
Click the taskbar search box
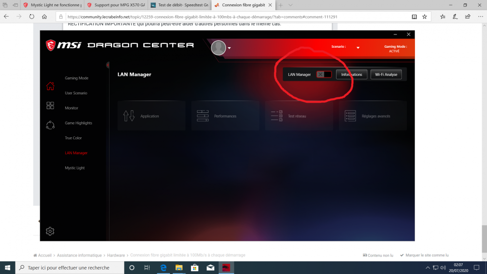coord(70,268)
